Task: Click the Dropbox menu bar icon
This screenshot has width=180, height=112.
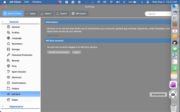Action: 60,2
